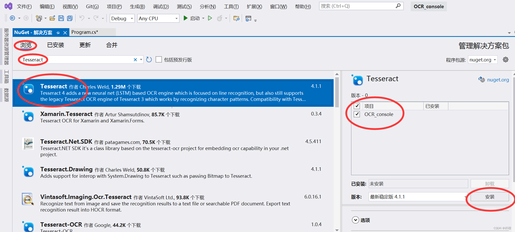Click the magnifier in the search box
This screenshot has height=232, width=515.
(x=398, y=6)
